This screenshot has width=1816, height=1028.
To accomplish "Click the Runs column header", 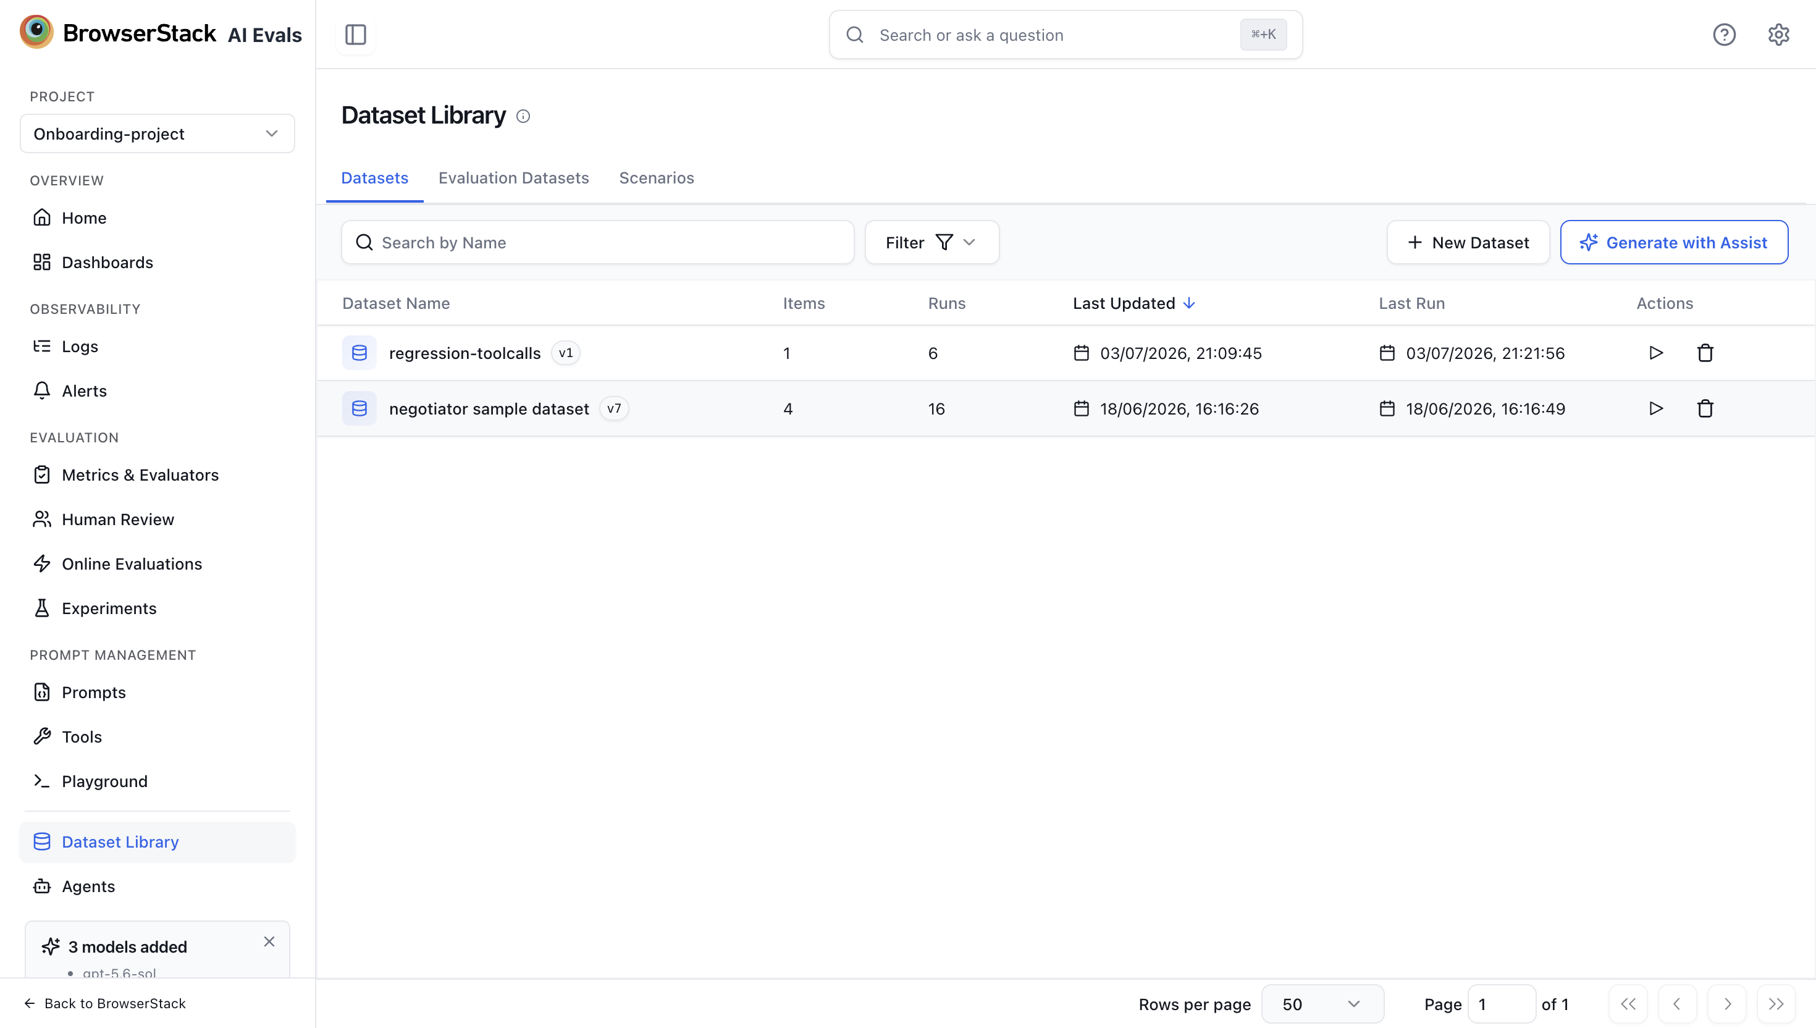I will pyautogui.click(x=946, y=303).
